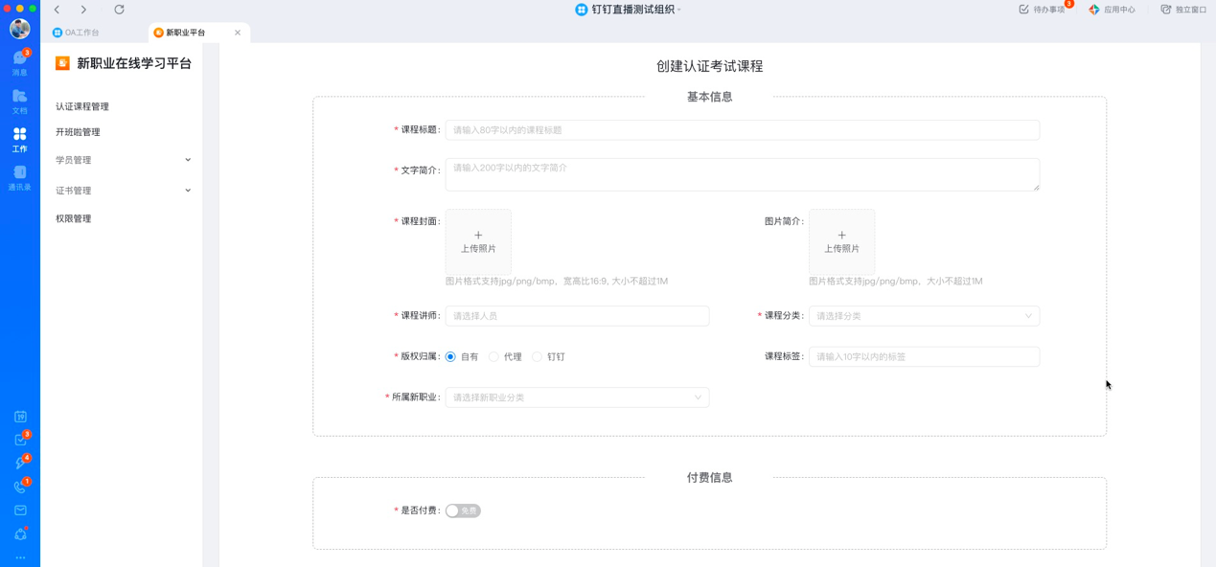Open 认证课程管理 in side menu

82,106
